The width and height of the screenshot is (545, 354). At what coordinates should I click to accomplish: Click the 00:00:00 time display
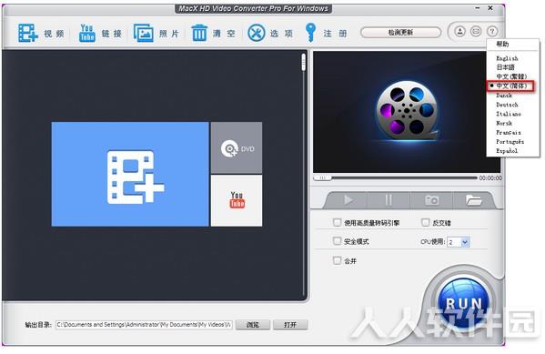point(490,177)
